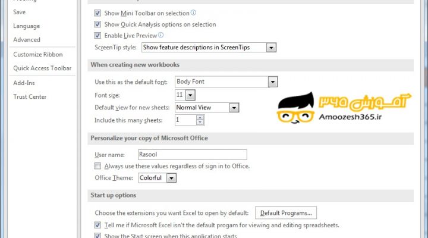
Task: Open the ScreenTip style dropdown
Action: [271, 48]
